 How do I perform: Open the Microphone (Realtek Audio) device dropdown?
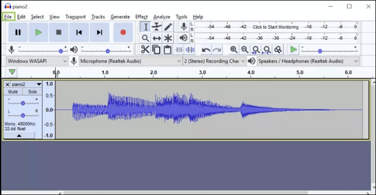tap(131, 61)
